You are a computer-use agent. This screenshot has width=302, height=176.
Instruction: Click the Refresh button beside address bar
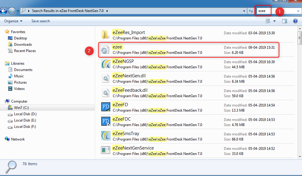tap(251, 11)
